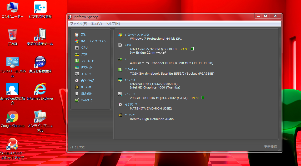Select メモリ in the sidebar
The image size is (301, 166).
click(81, 54)
